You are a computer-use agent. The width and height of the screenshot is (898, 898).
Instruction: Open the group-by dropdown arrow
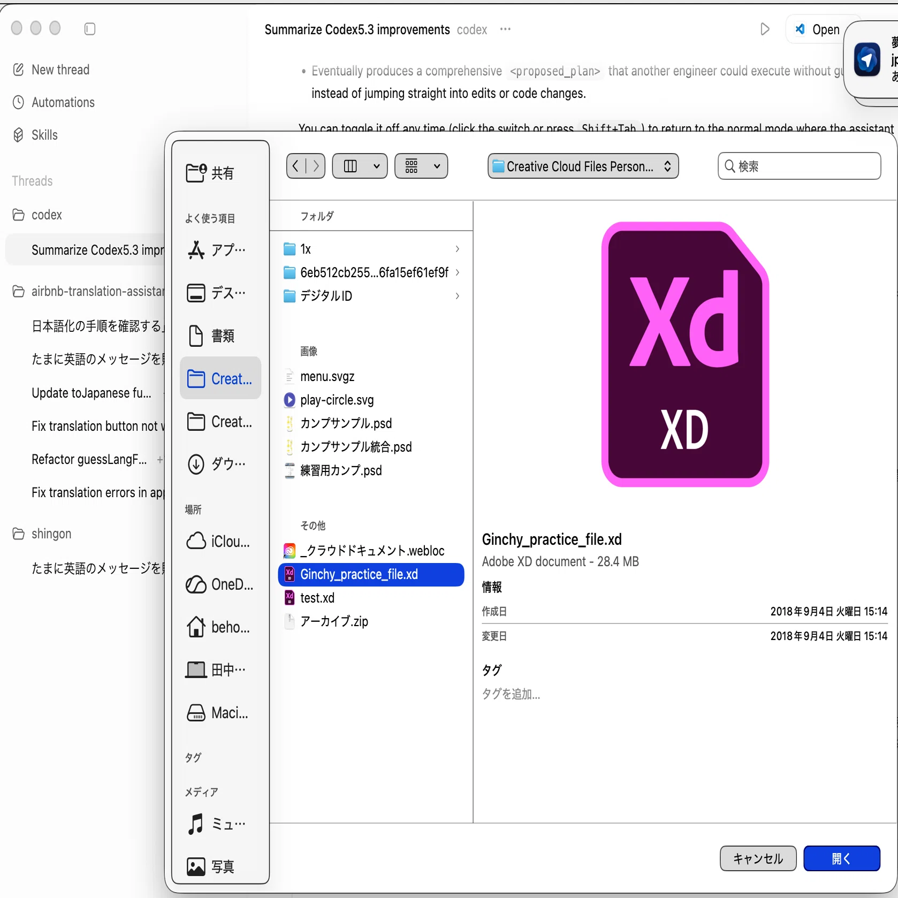point(437,166)
